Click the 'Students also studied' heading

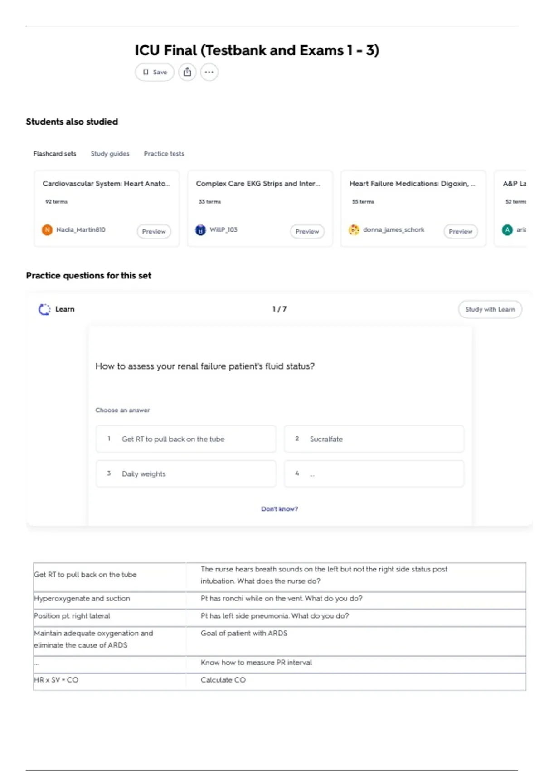coord(72,122)
